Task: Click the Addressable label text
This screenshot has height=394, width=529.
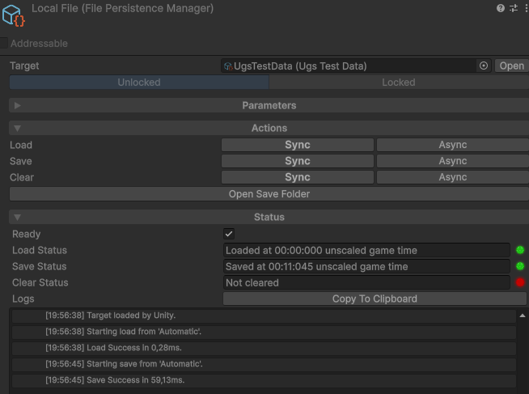Action: point(39,44)
